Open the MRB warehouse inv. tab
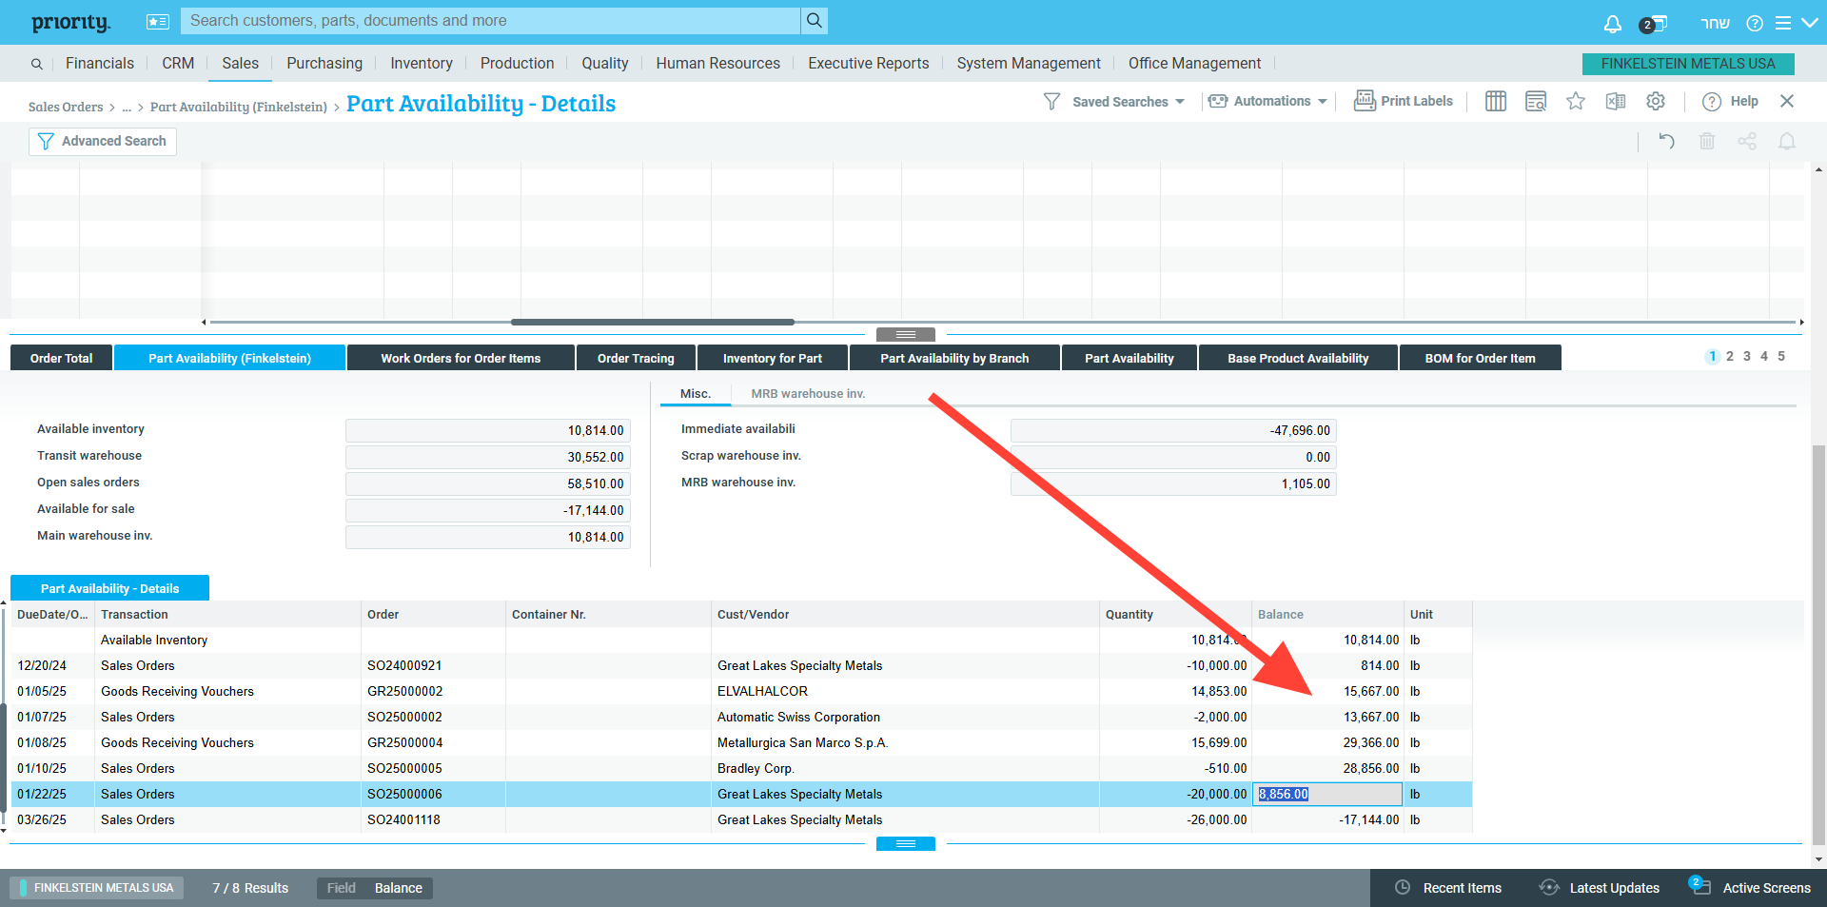 808,393
